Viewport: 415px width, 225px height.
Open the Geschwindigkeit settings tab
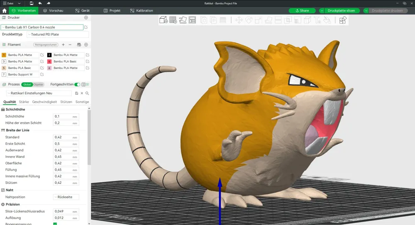pyautogui.click(x=44, y=102)
